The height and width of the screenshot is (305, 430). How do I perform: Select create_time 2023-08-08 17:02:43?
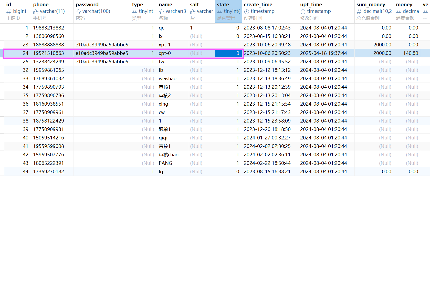tap(270, 28)
